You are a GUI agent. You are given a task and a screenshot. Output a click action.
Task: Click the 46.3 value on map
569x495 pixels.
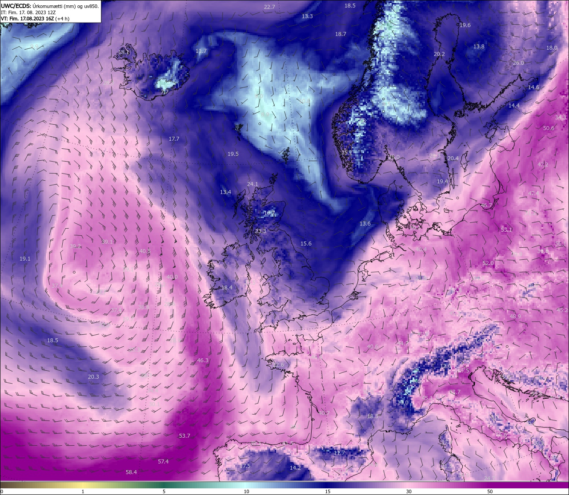[x=202, y=360]
